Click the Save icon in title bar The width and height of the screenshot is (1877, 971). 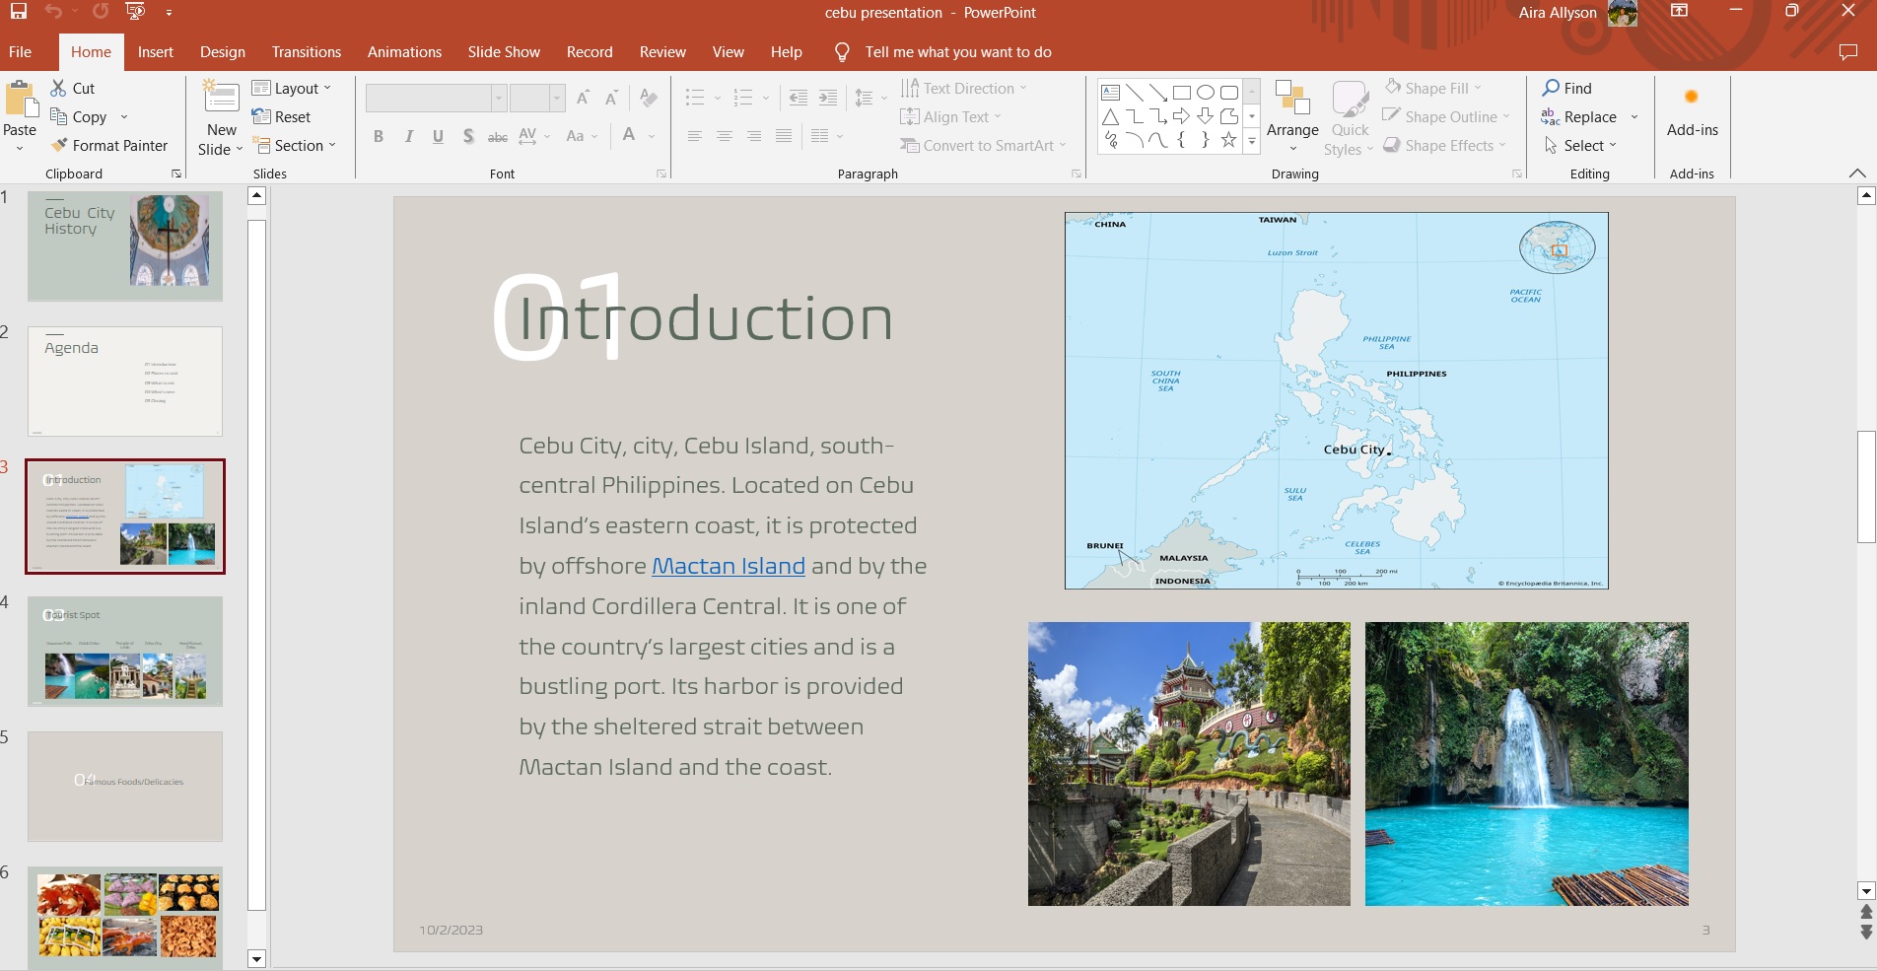coord(18,12)
